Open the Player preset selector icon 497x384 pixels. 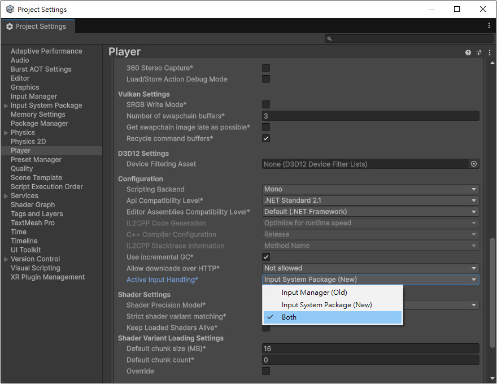pyautogui.click(x=479, y=53)
